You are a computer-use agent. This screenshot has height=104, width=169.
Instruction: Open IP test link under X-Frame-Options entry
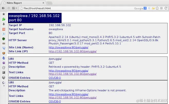pos(73,98)
